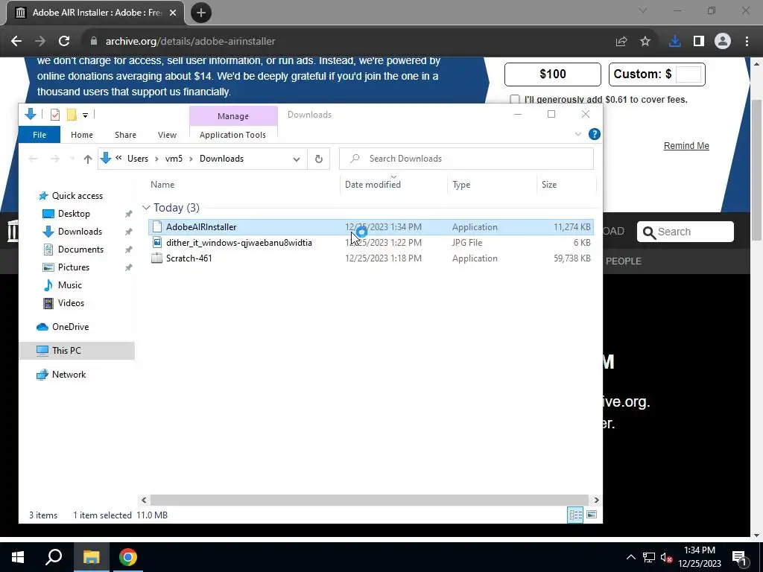Open the File menu in Explorer
This screenshot has height=572, width=763.
[39, 135]
